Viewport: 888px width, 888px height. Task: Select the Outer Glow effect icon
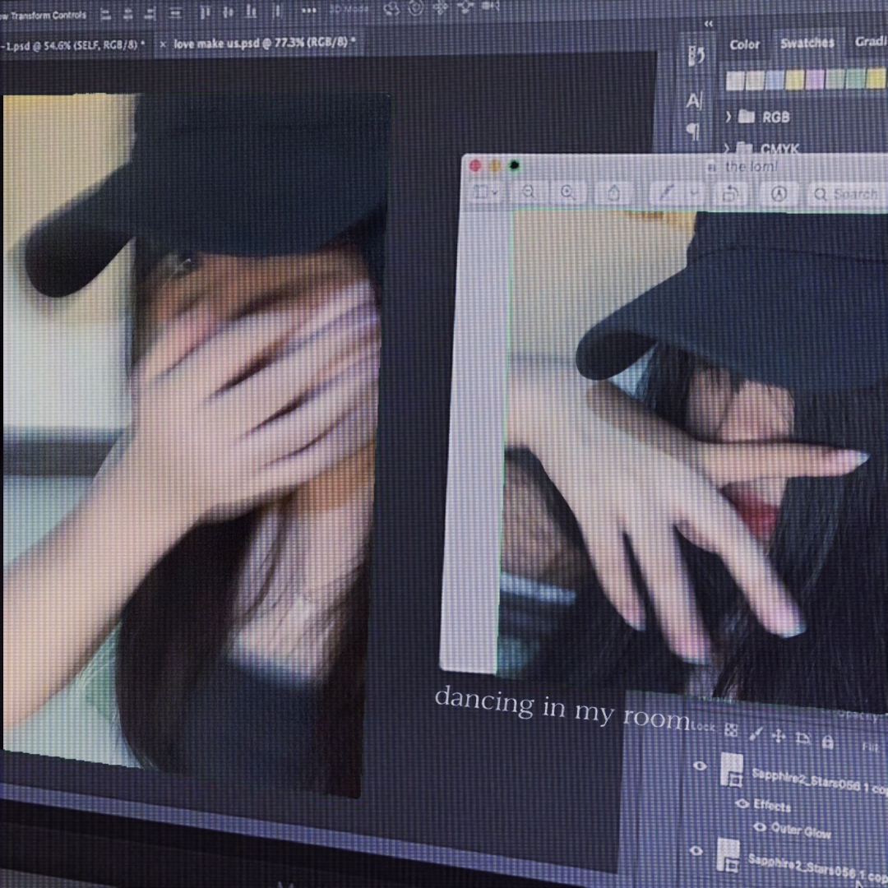point(761,828)
